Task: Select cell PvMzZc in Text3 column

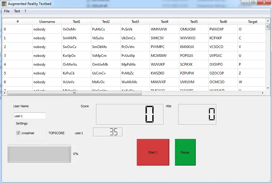Action: (135, 73)
